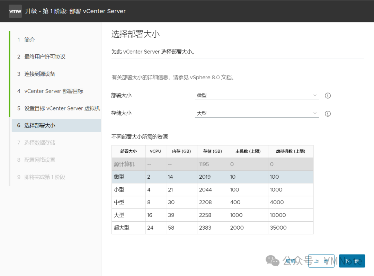Click memory value 58 in 超大型 row
The height and width of the screenshot is (276, 374).
[171, 228]
